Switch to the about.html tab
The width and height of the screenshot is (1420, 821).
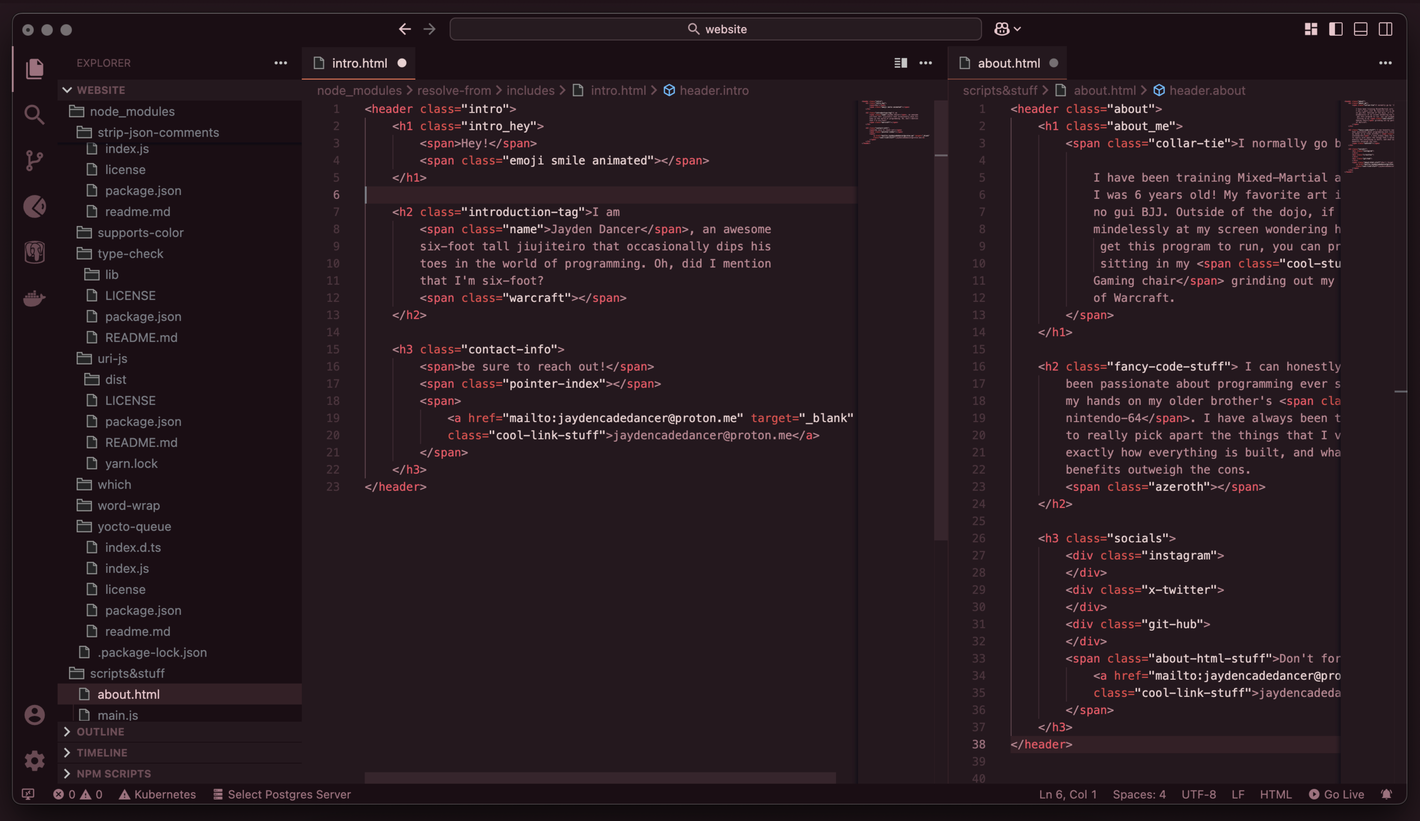[x=1008, y=63]
